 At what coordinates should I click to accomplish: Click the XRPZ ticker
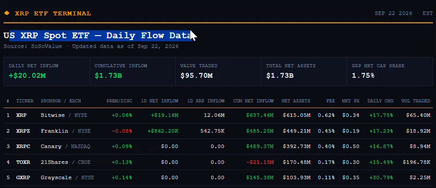tap(23, 131)
